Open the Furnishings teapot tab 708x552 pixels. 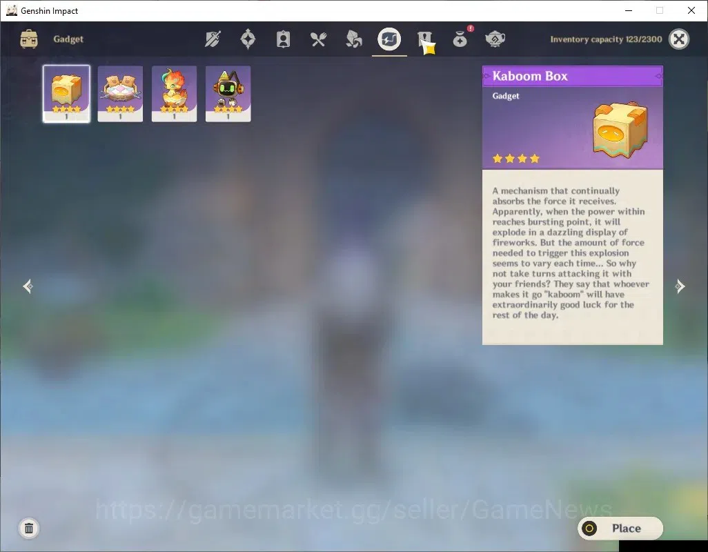(x=495, y=39)
